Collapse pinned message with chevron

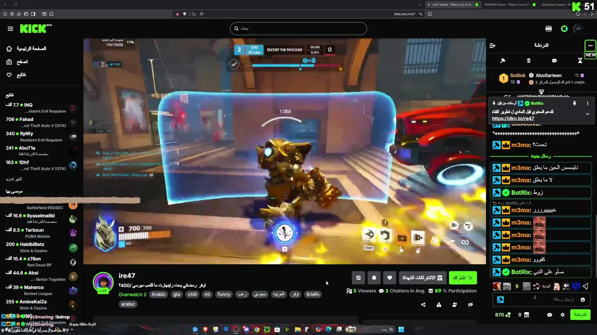(x=588, y=114)
